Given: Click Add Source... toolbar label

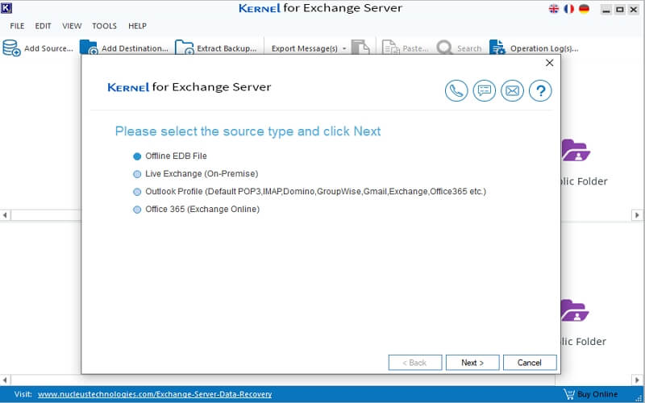Looking at the screenshot, I should point(48,48).
